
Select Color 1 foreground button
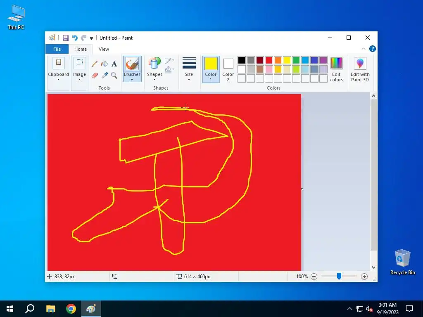[211, 69]
